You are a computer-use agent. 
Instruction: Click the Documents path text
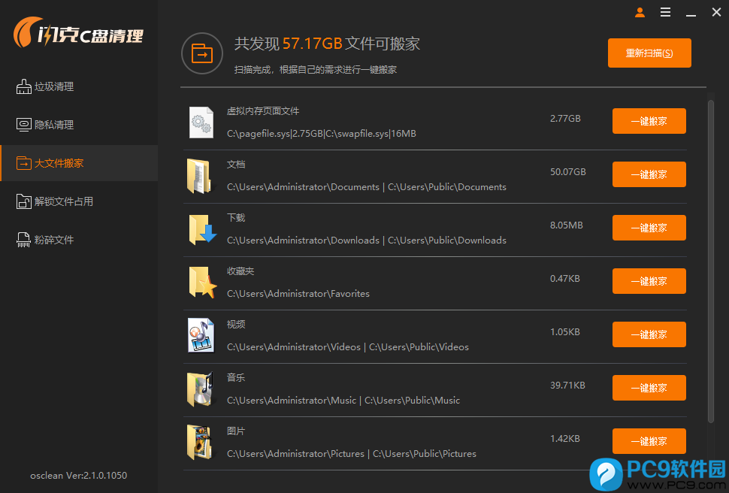366,187
